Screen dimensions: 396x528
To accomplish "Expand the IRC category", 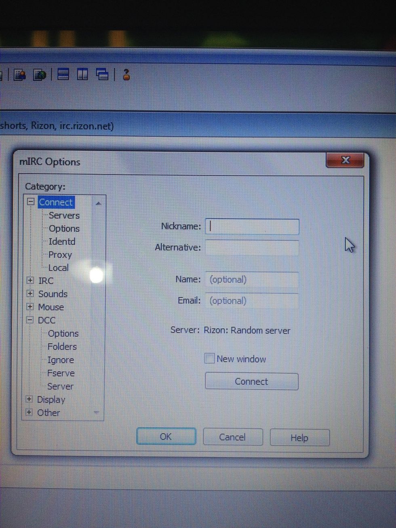I will pos(30,280).
